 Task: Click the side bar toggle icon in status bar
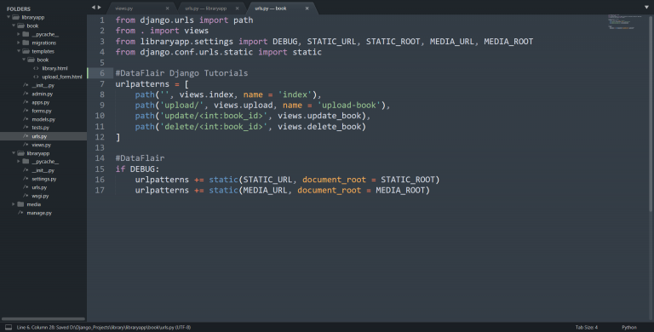coord(9,328)
